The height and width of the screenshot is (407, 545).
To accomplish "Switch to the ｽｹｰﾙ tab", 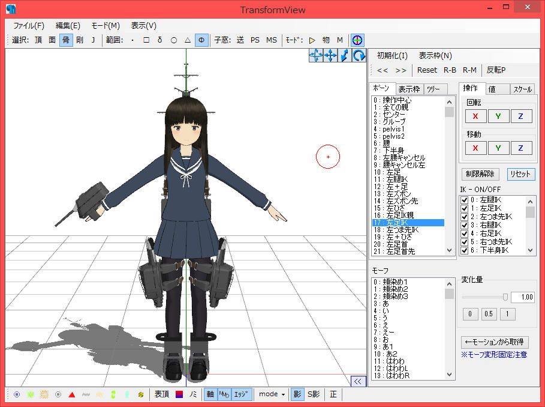I will (522, 89).
